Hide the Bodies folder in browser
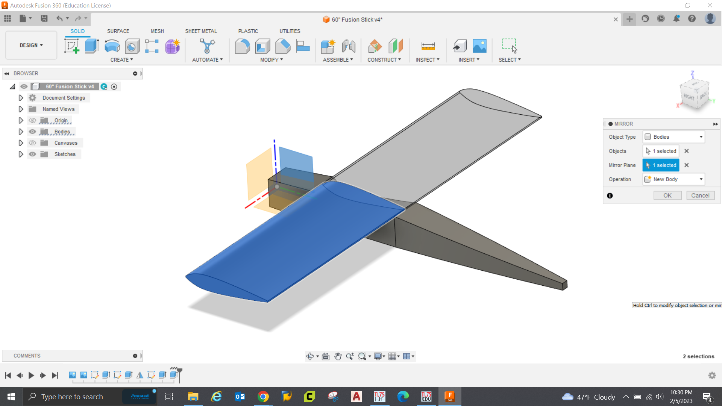 (32, 132)
